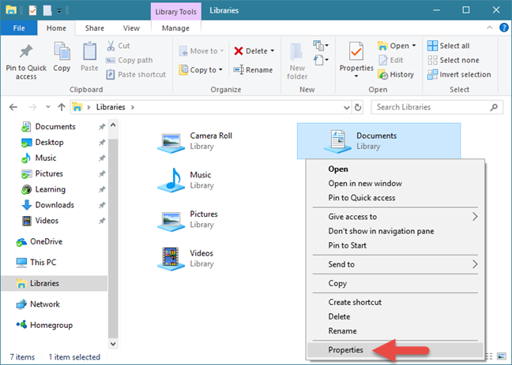This screenshot has height=365, width=512.
Task: Click the Library Tools contextual tab
Action: pyautogui.click(x=175, y=12)
